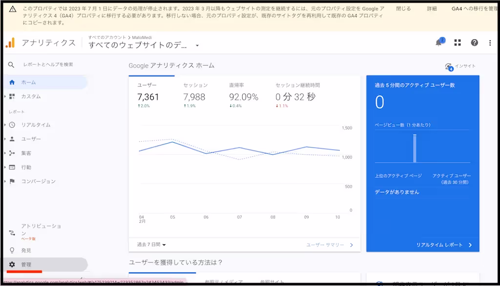Click the MatoMedi breadcrumb text
Viewport: 500px width, 286px height.
142,37
